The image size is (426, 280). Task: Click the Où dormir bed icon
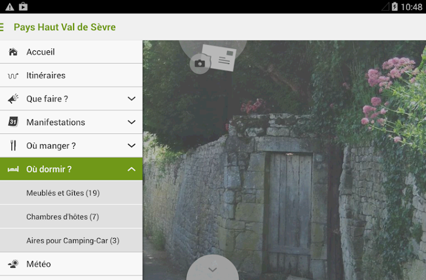tap(13, 170)
